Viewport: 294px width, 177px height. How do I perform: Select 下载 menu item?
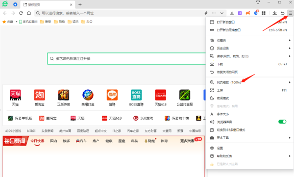click(x=249, y=64)
